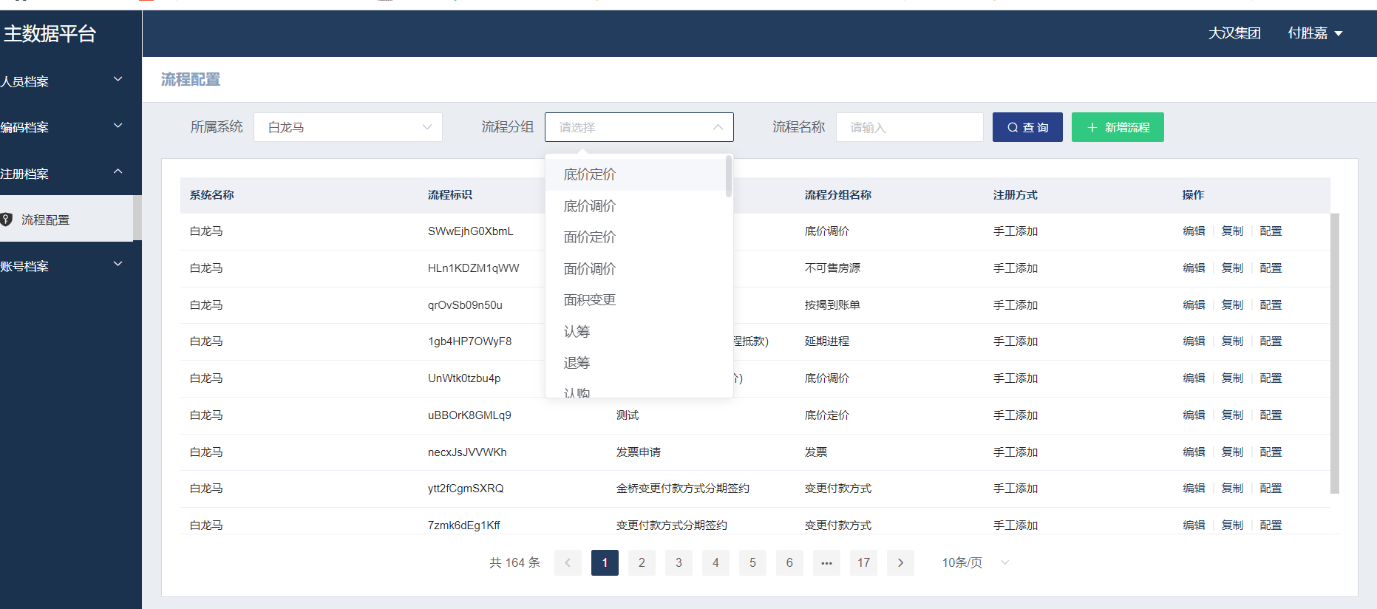Click the plus icon in the 新增流程 button

1092,128
